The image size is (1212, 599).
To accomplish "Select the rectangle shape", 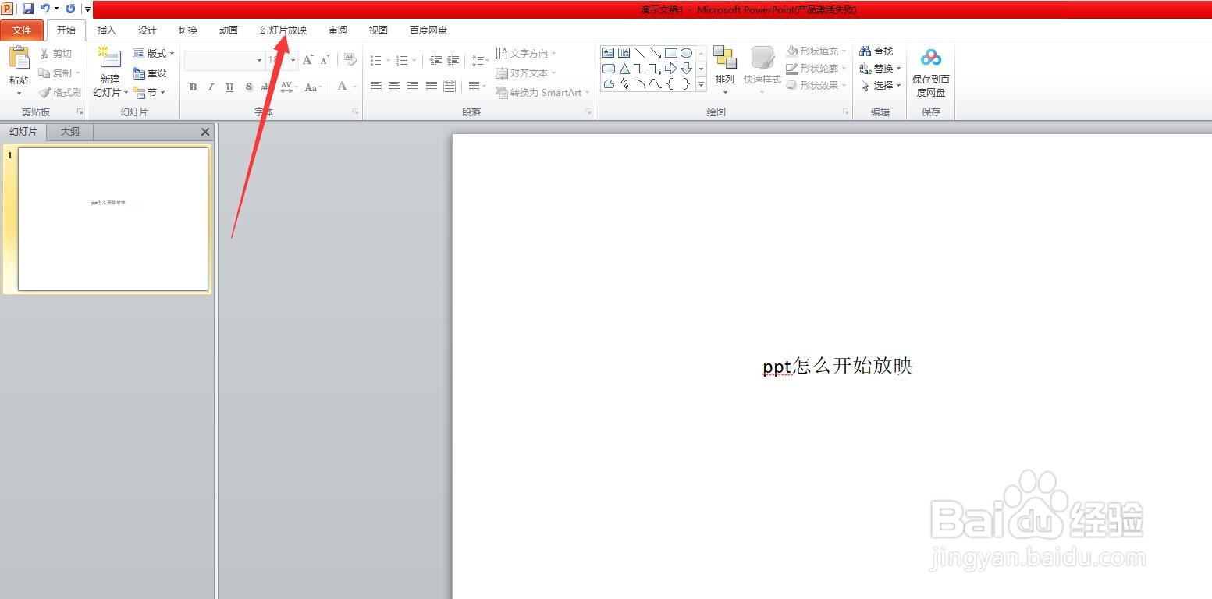I will pyautogui.click(x=670, y=53).
